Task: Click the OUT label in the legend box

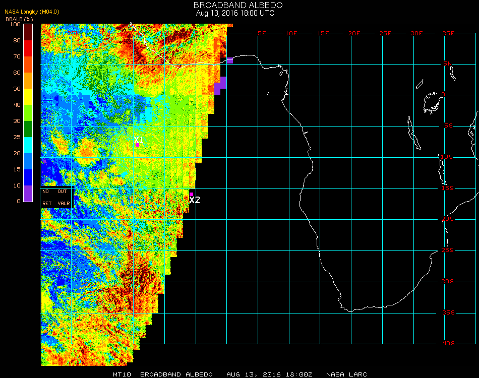Action: tap(62, 192)
